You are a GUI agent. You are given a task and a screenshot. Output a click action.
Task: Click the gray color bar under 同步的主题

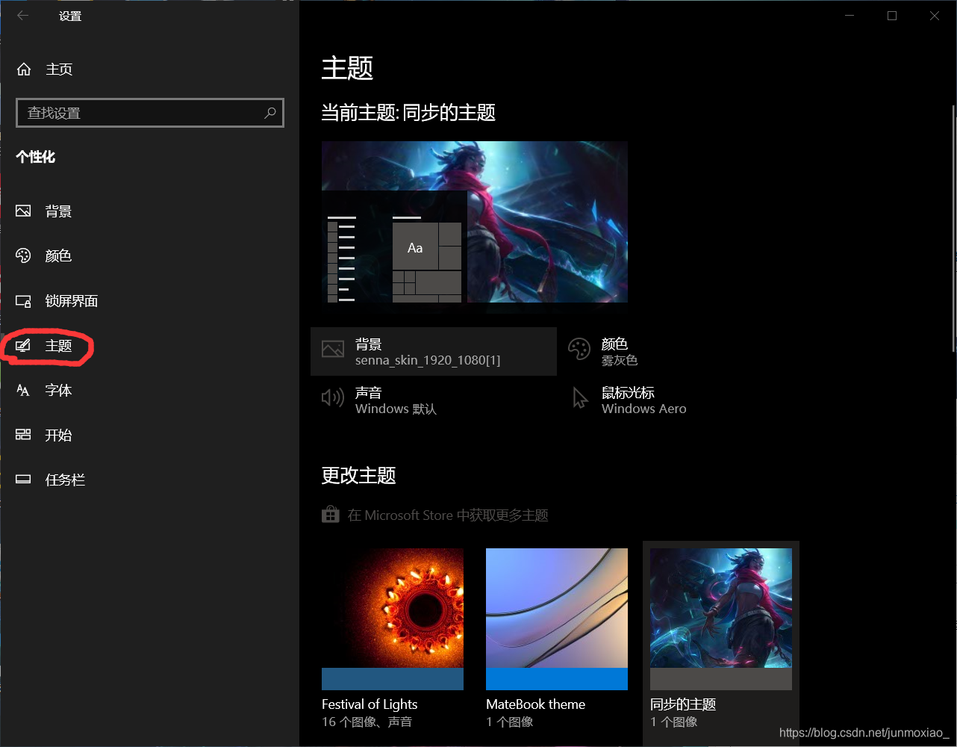[721, 679]
